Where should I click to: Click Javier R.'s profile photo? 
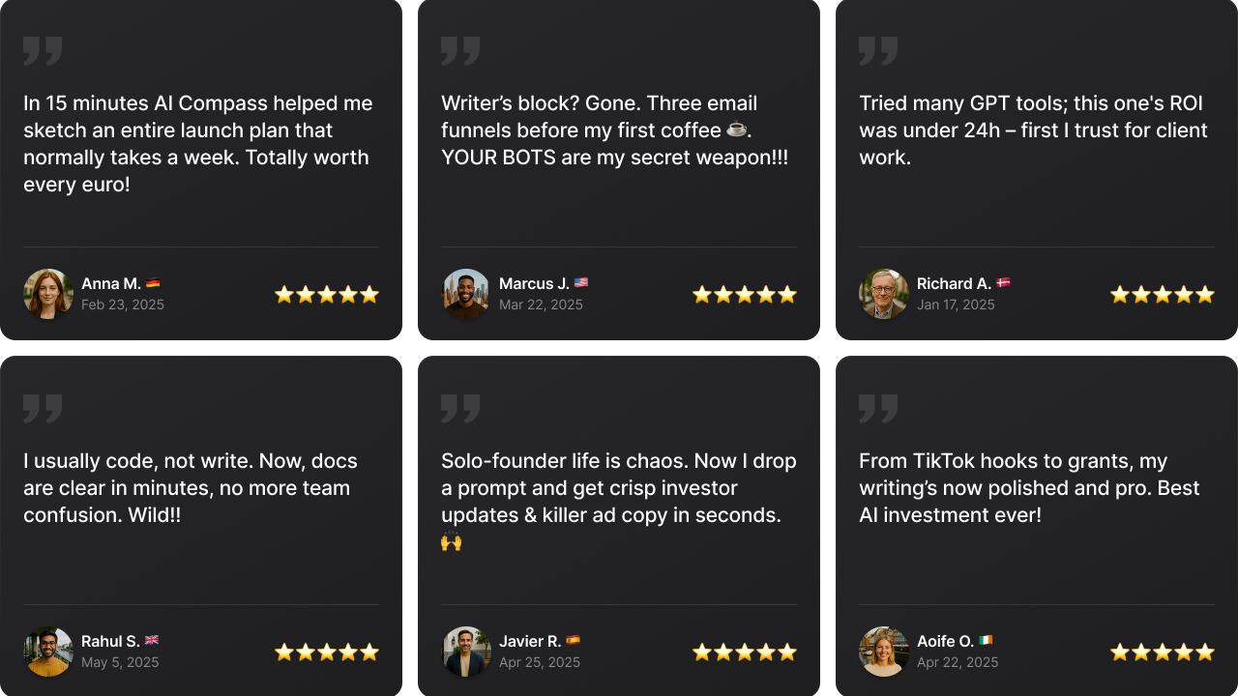tap(466, 652)
